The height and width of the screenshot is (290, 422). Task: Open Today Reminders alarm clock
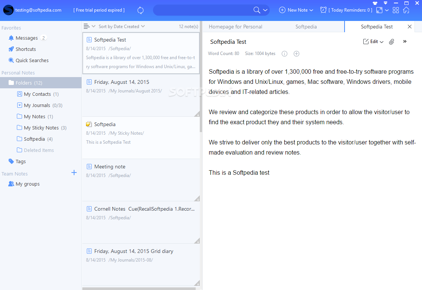pyautogui.click(x=323, y=10)
